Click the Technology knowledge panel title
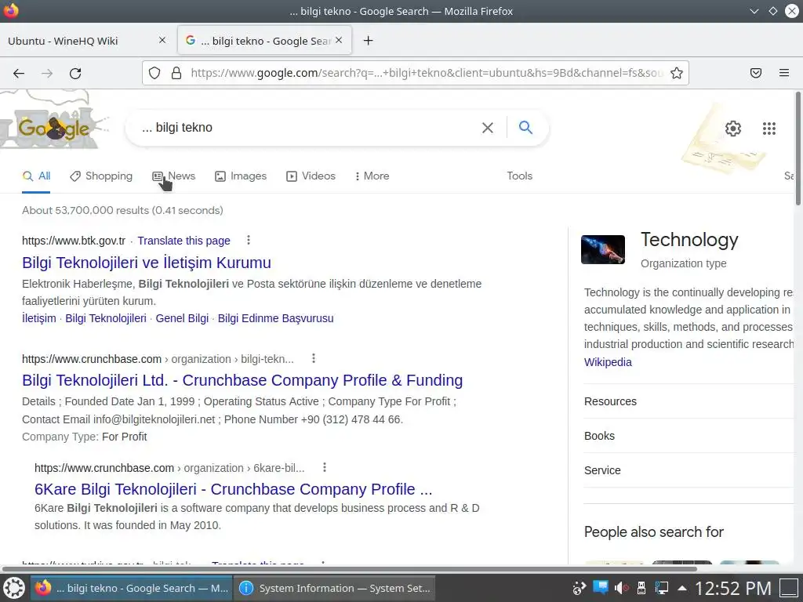 [x=689, y=240]
